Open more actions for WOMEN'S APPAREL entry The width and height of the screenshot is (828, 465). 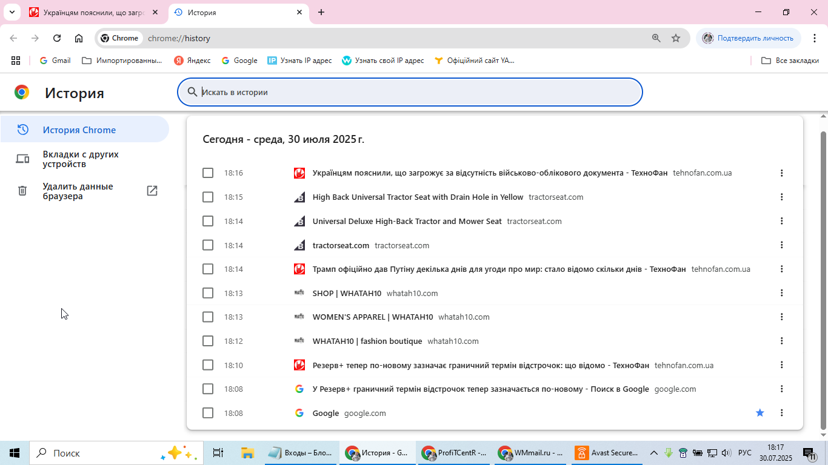pos(781,317)
